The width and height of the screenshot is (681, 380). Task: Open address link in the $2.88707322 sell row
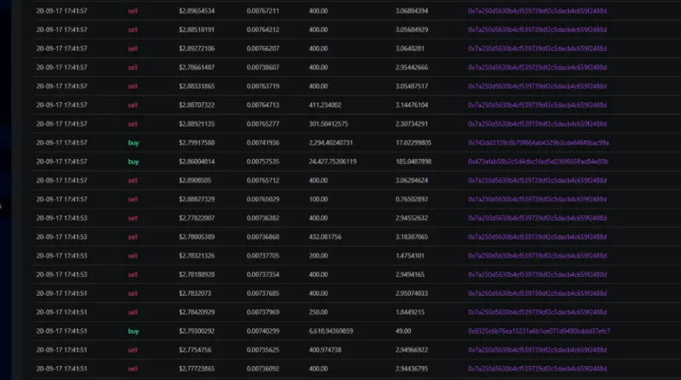coord(537,105)
